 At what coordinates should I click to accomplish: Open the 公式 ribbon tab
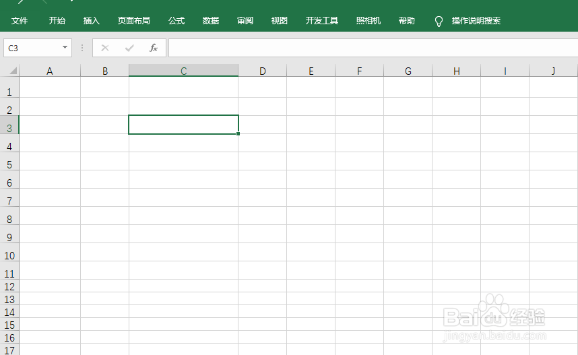click(x=176, y=21)
